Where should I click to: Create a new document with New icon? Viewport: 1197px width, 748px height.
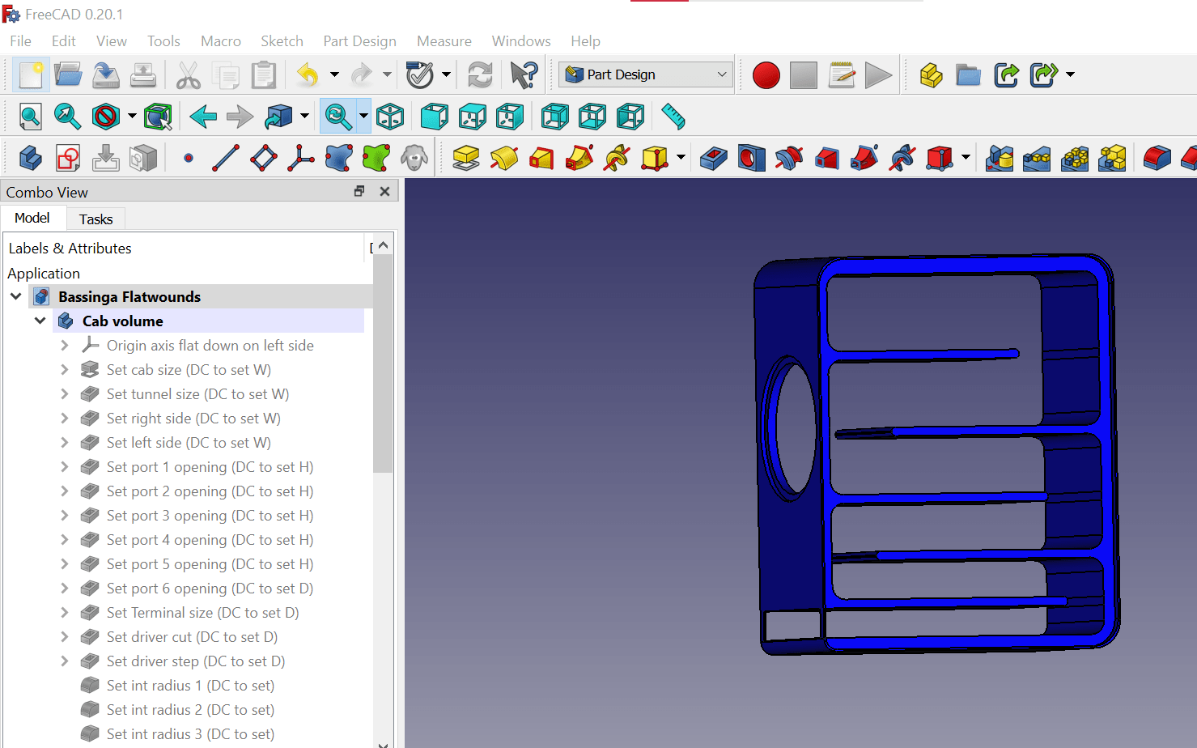(30, 75)
